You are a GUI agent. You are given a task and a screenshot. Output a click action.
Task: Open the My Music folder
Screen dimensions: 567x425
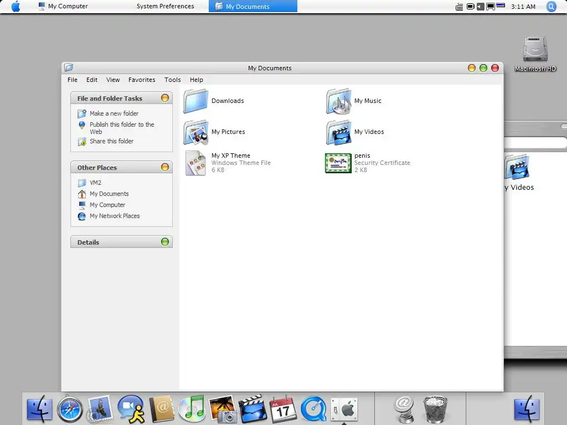coord(339,101)
